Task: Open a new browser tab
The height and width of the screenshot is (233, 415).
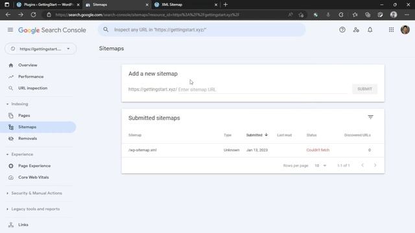Action: click(x=226, y=5)
